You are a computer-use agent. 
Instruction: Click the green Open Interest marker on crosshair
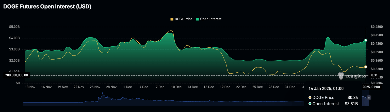[366, 40]
